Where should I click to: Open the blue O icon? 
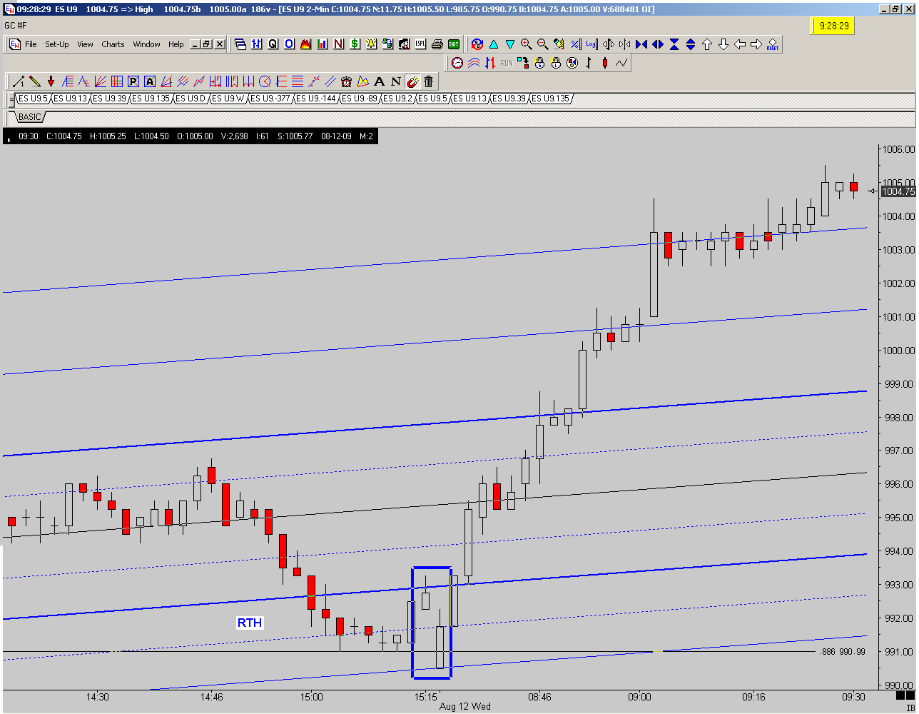pos(289,44)
